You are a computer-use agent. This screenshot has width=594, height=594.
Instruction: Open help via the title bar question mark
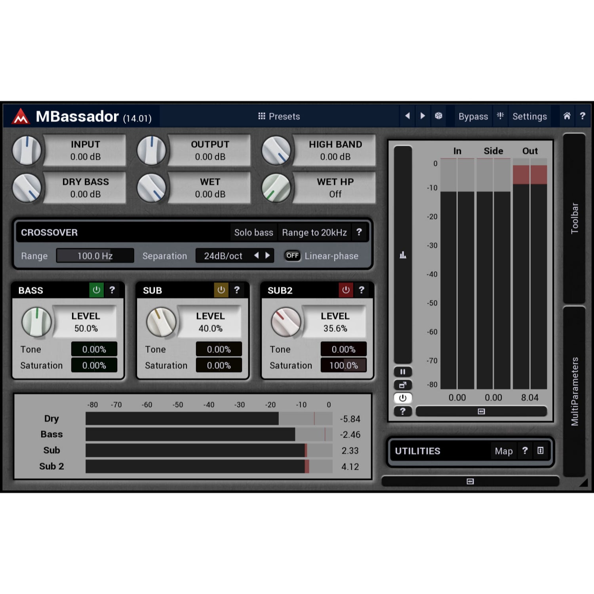click(582, 116)
